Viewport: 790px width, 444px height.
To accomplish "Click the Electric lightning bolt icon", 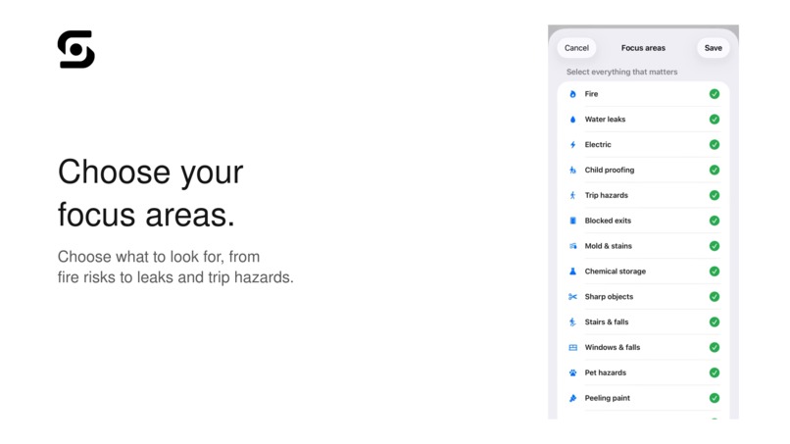I will point(572,145).
